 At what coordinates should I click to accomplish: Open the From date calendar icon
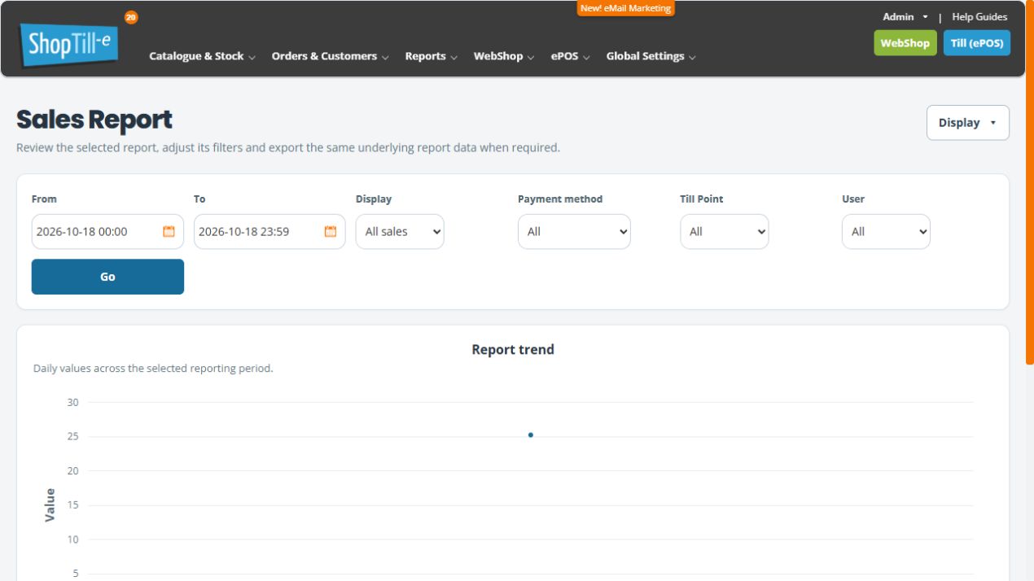(169, 231)
